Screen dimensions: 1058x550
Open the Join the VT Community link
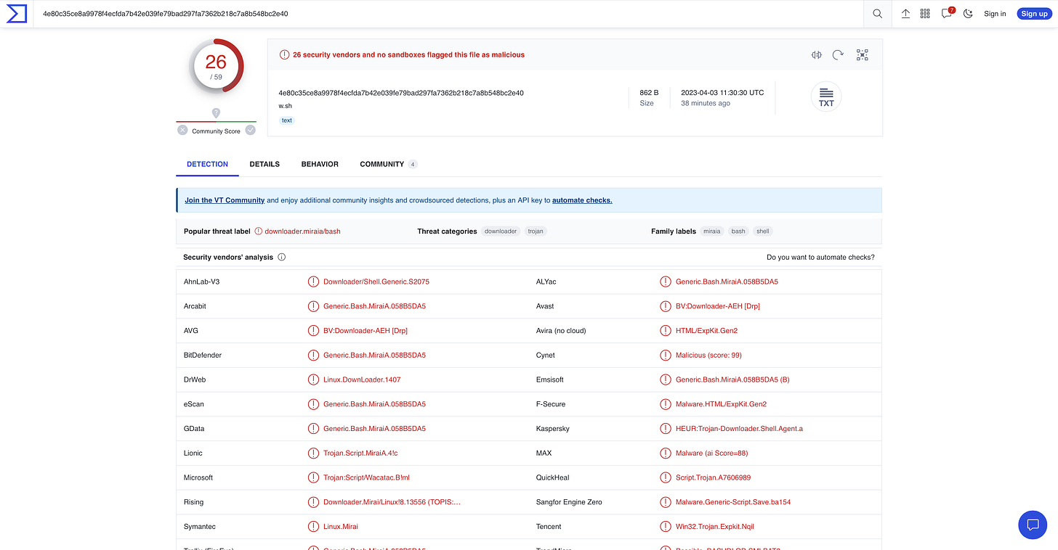pos(225,200)
